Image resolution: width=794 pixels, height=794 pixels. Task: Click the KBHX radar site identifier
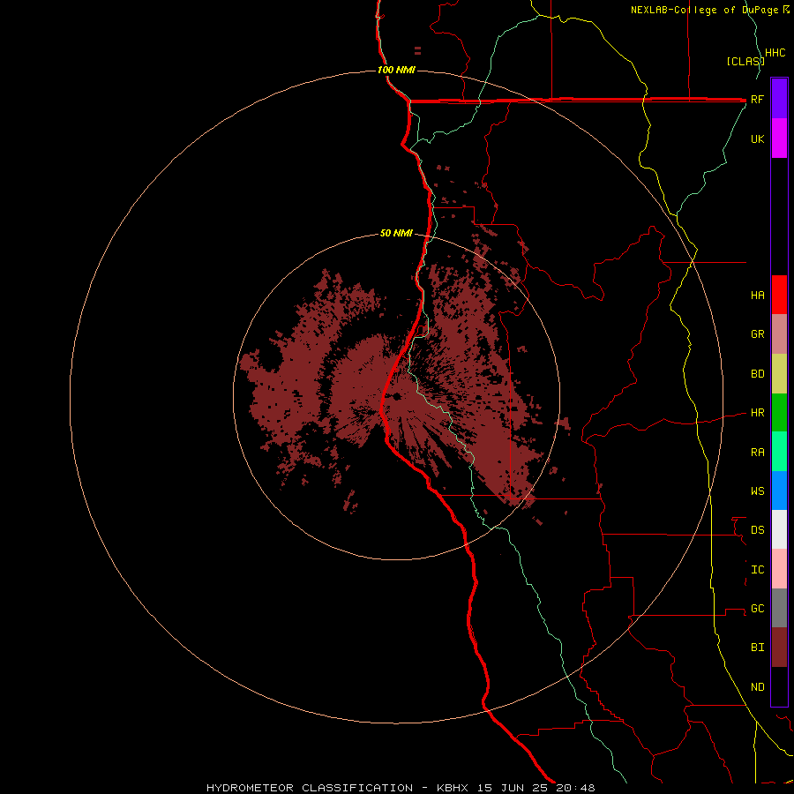click(x=453, y=788)
